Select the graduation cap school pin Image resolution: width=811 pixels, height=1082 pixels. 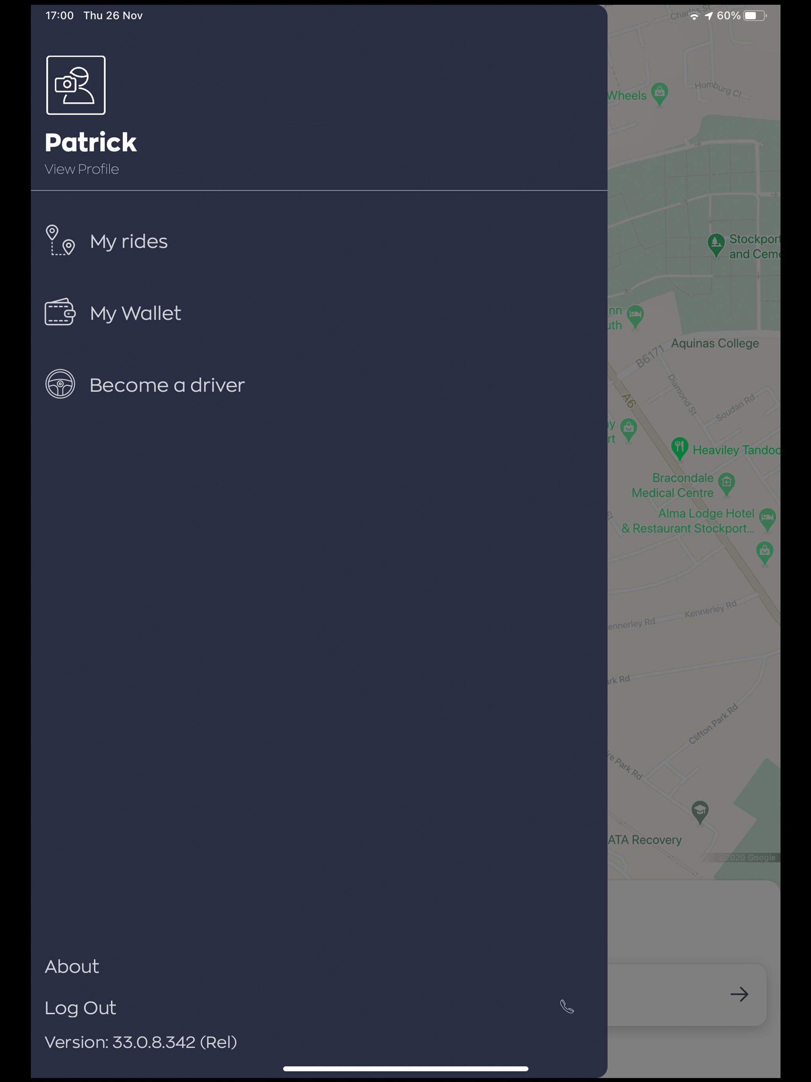(x=700, y=812)
